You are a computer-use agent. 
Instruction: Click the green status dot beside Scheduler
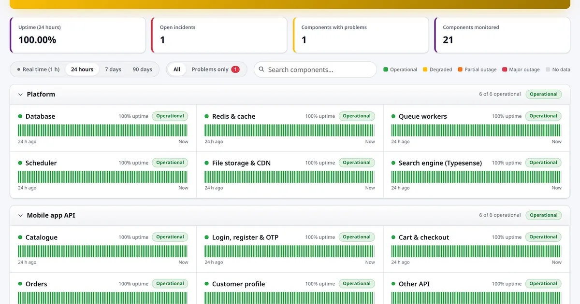[20, 163]
